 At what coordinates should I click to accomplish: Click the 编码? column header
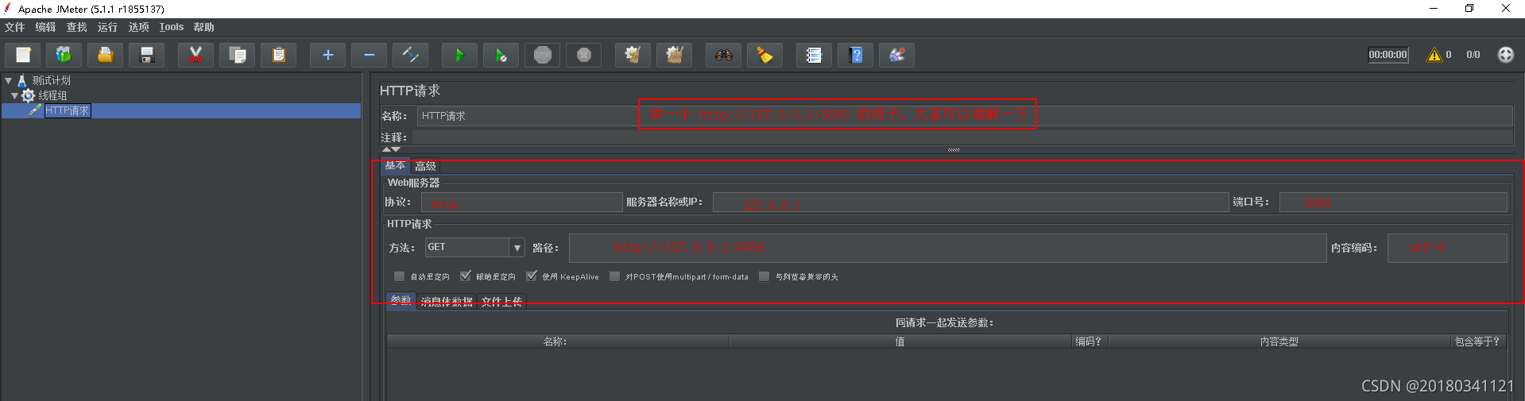coord(1090,341)
